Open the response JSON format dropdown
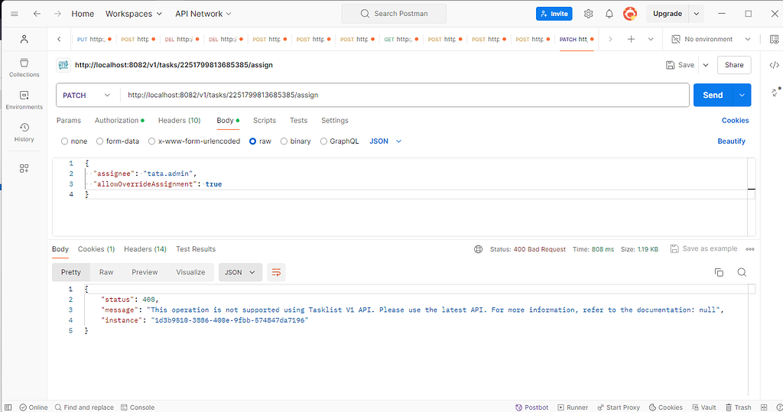The image size is (783, 412). (240, 272)
